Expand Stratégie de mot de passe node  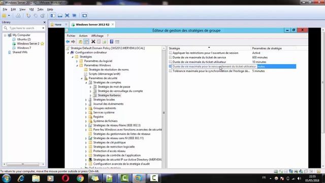(90, 87)
